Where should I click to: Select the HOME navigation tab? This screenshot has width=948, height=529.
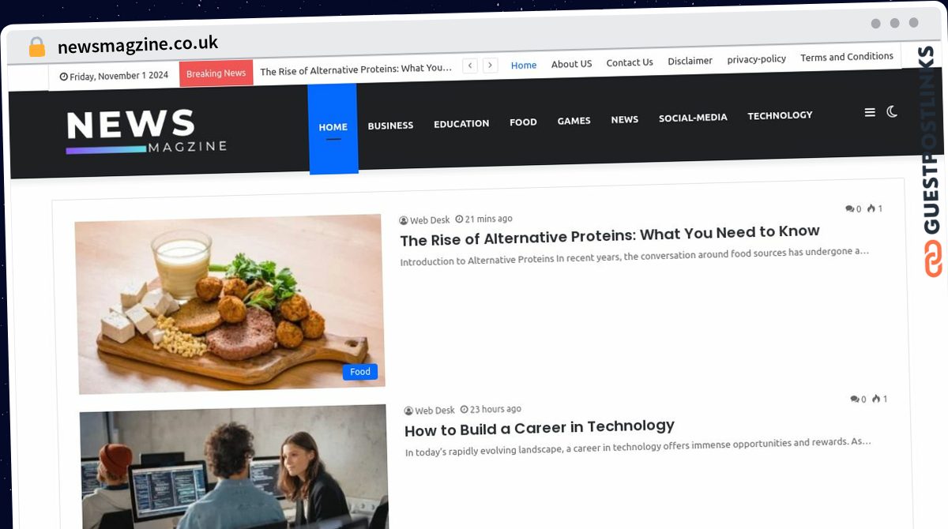[x=333, y=127]
